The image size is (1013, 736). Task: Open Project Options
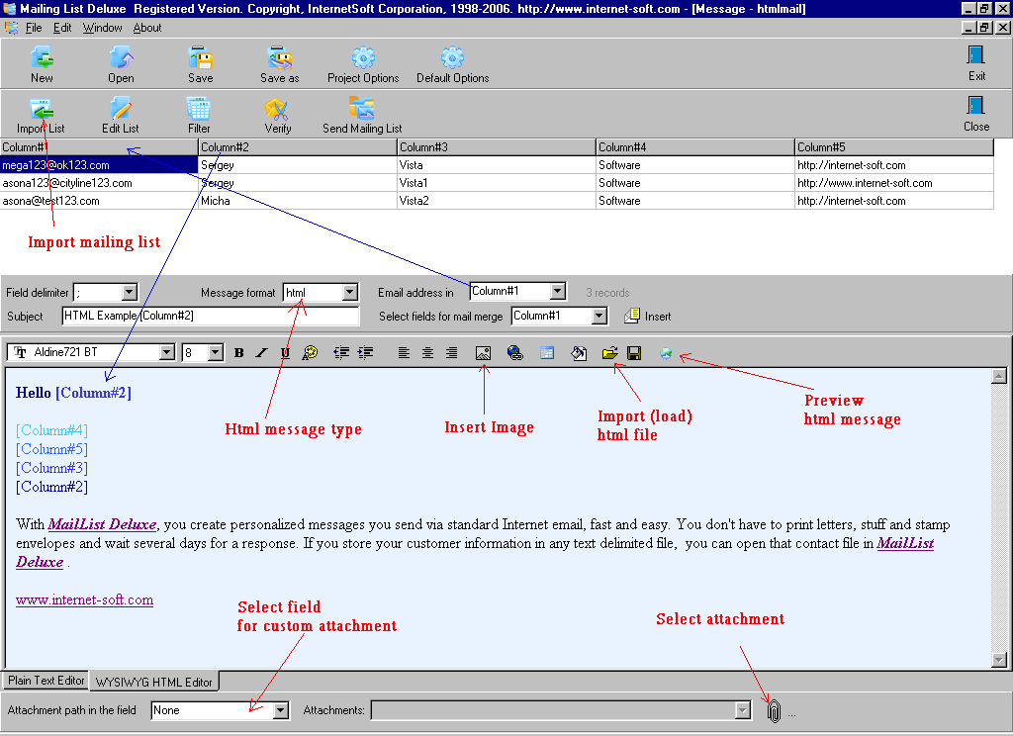(363, 61)
